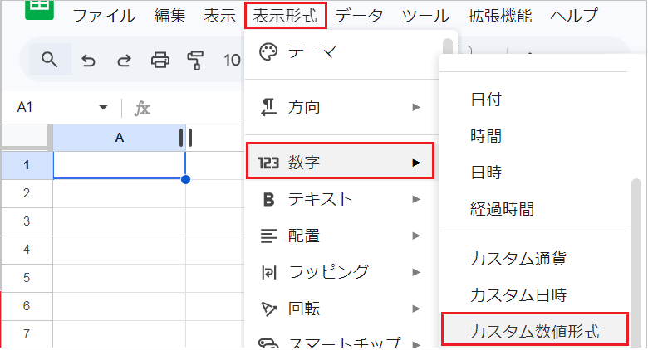The width and height of the screenshot is (648, 350).
Task: Select row 2 header
Action: (x=27, y=193)
